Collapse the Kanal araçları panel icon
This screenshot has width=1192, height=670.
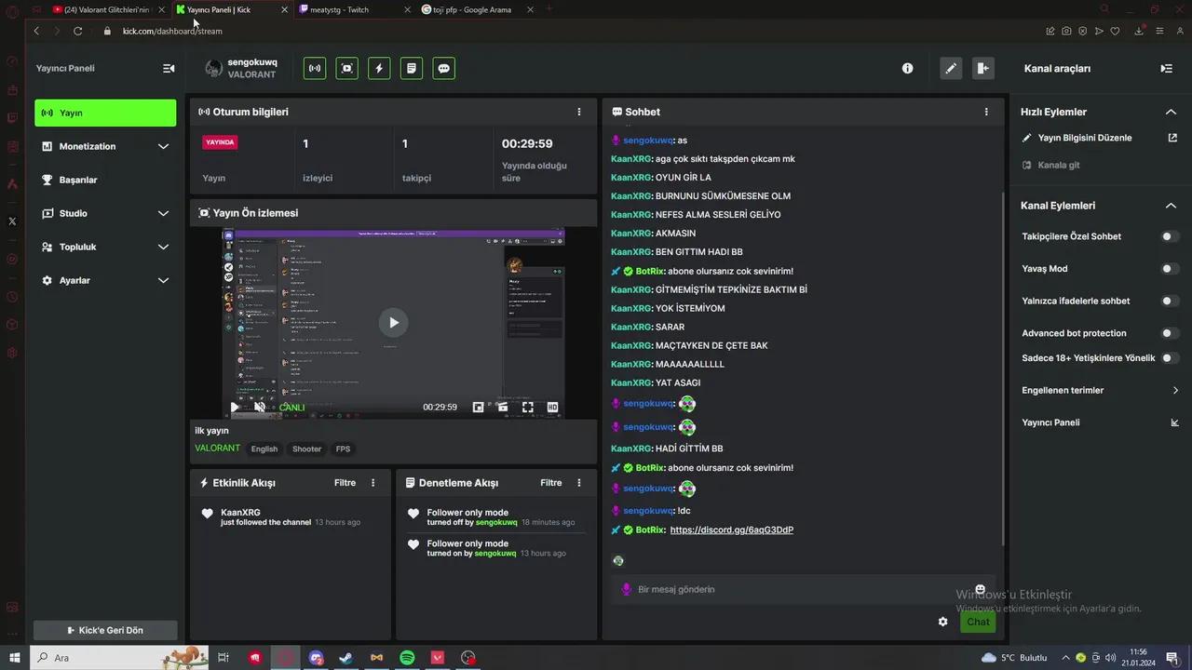point(1166,69)
